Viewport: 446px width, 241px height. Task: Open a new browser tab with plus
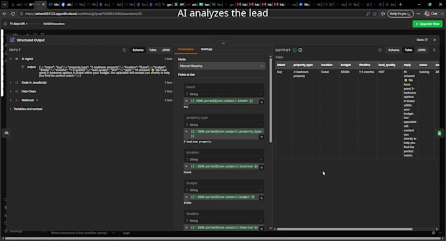[401, 5]
